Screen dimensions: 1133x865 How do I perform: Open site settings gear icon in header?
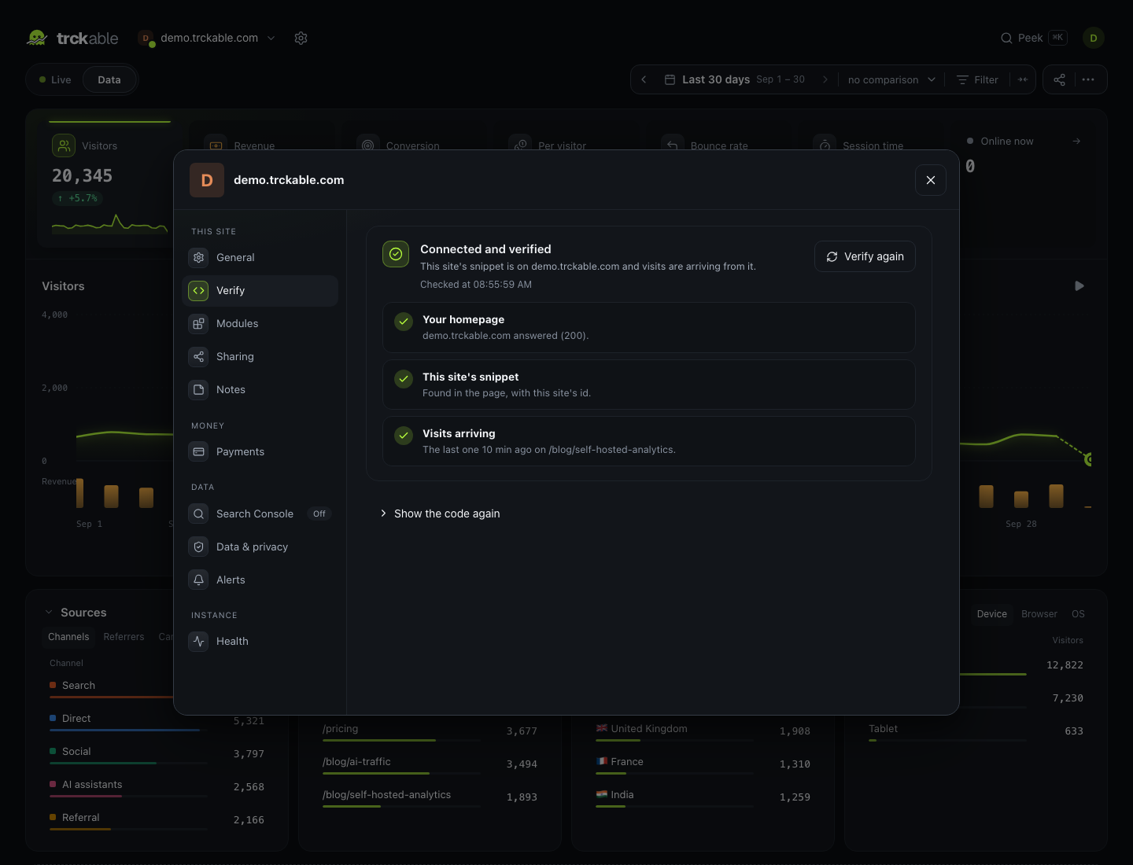(x=301, y=38)
